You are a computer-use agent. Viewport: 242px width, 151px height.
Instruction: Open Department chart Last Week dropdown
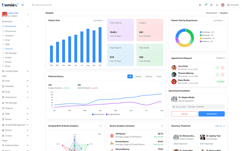coord(218,20)
